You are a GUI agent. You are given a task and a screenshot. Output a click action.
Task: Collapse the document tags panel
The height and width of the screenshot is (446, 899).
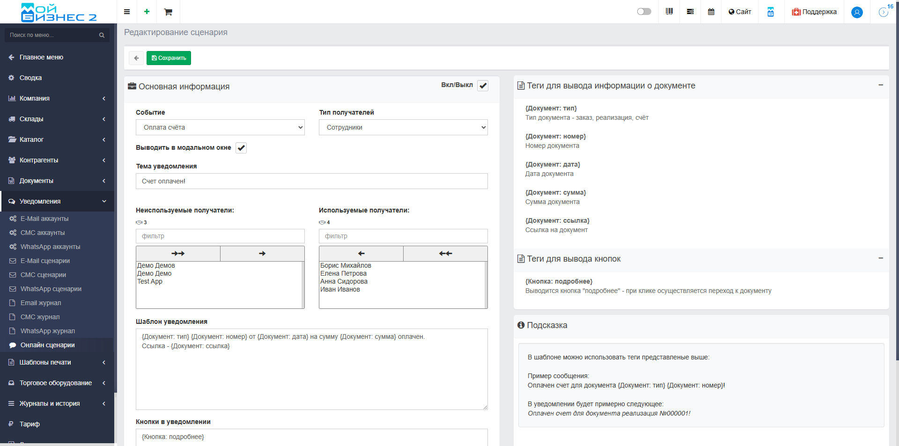[880, 85]
